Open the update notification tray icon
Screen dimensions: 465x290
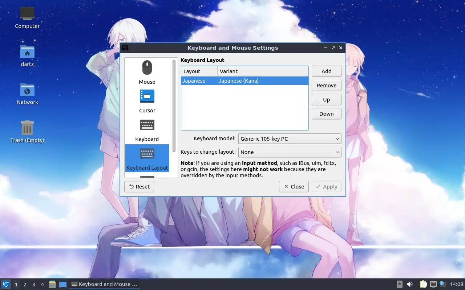coord(442,284)
